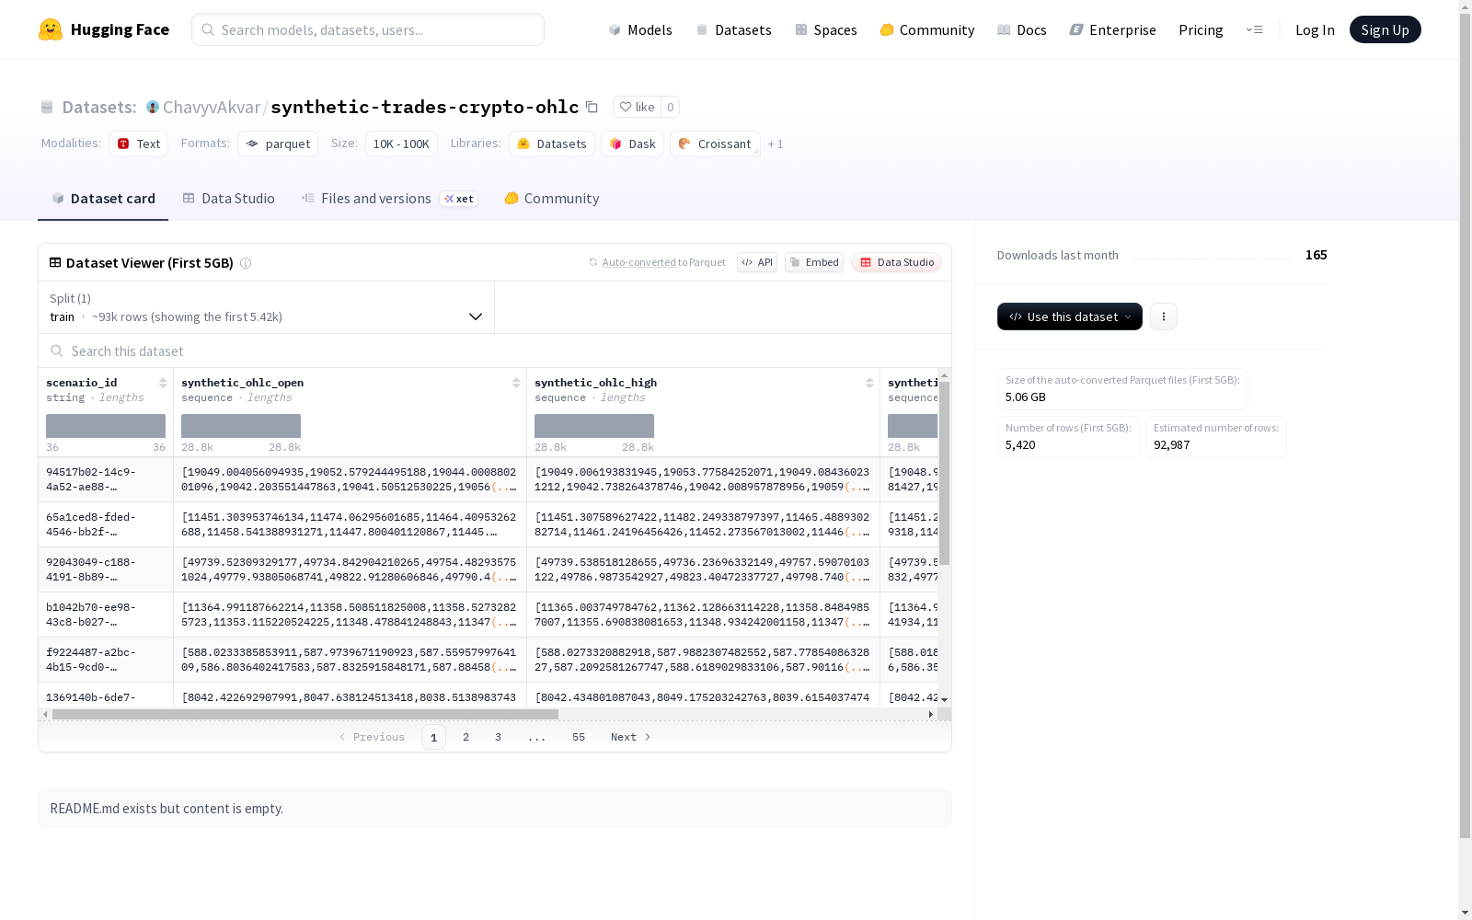Sort by scenario_id column arrows

pyautogui.click(x=163, y=383)
